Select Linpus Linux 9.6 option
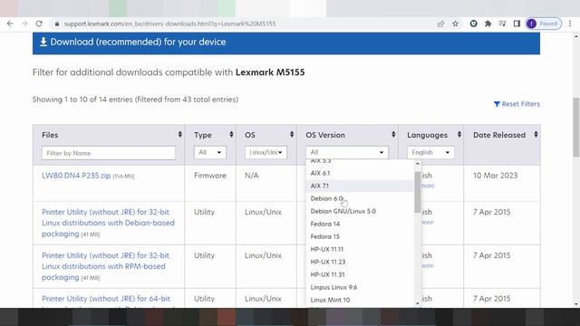This screenshot has height=326, width=580. [x=360, y=287]
